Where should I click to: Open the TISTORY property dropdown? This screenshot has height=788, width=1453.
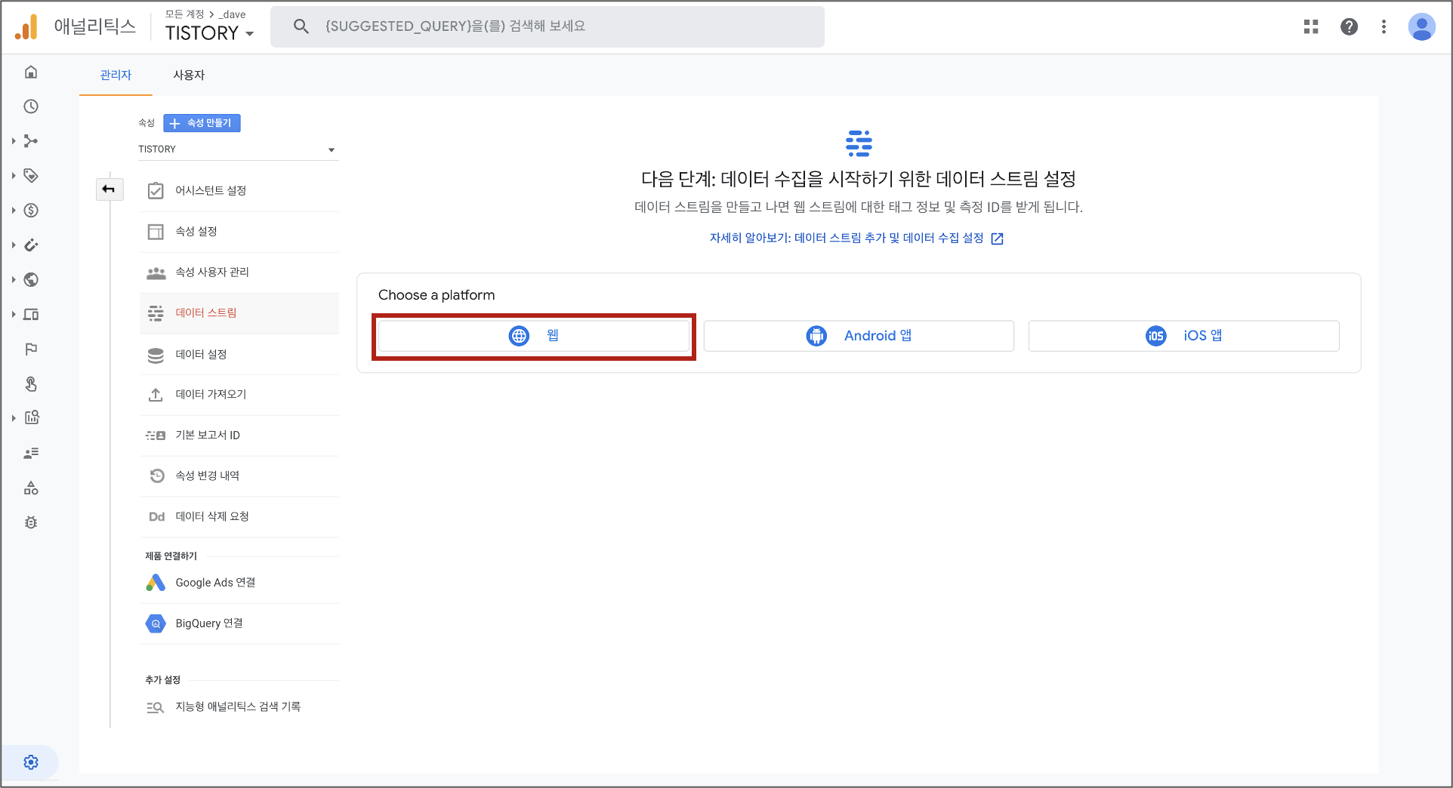237,149
